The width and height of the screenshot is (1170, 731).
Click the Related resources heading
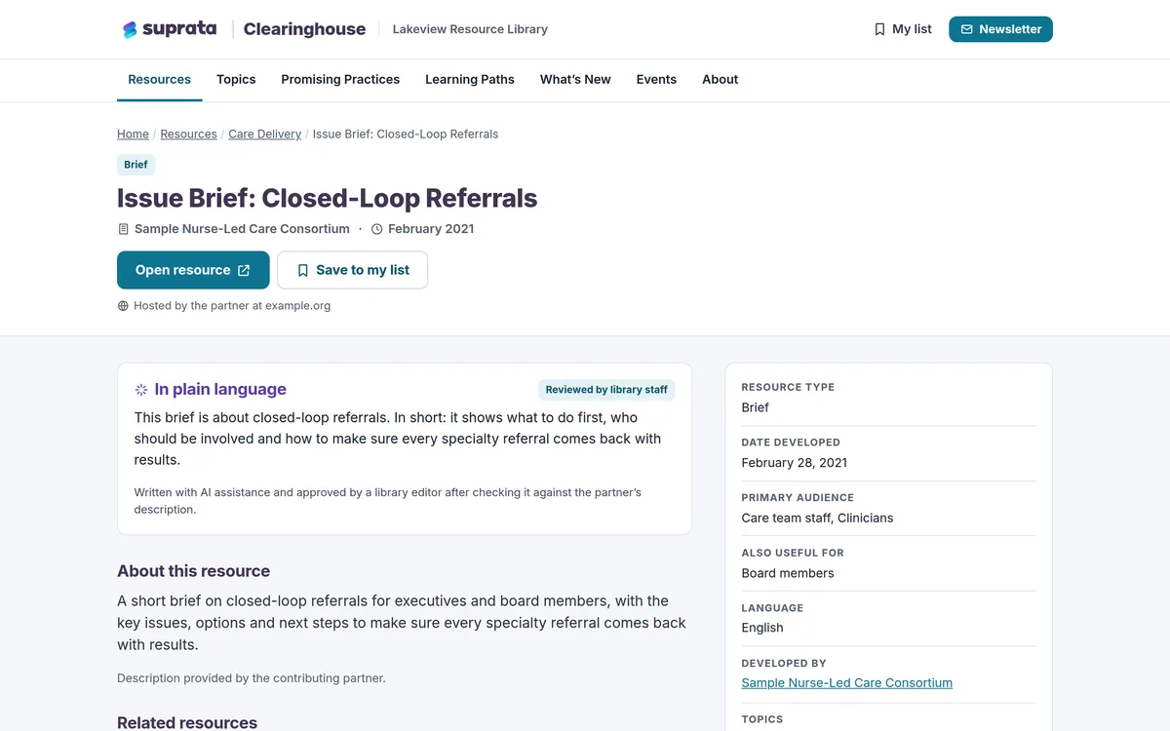187,722
